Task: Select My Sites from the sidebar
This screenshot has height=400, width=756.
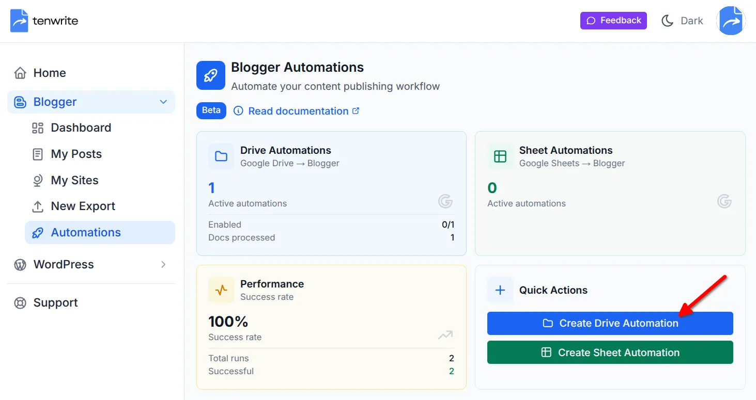Action: 74,180
